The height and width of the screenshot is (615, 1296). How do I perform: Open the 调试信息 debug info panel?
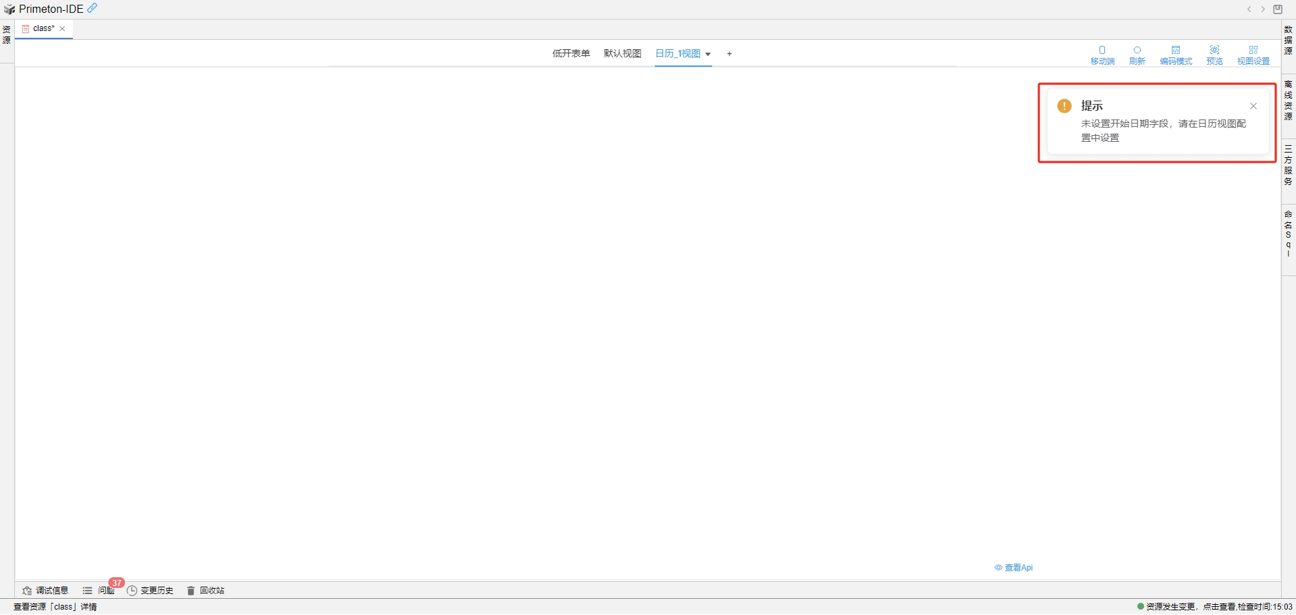(x=45, y=591)
